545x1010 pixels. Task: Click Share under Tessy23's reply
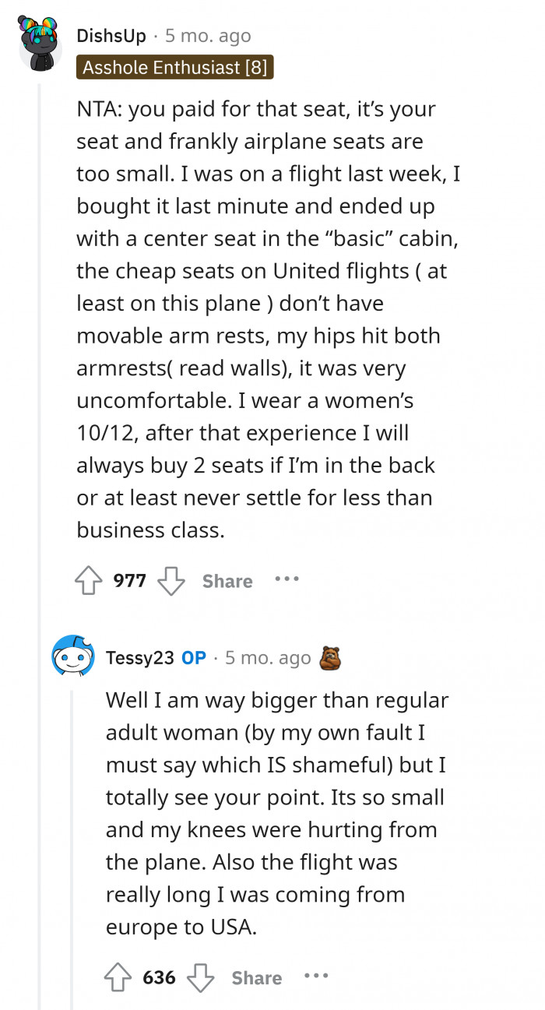click(x=256, y=978)
